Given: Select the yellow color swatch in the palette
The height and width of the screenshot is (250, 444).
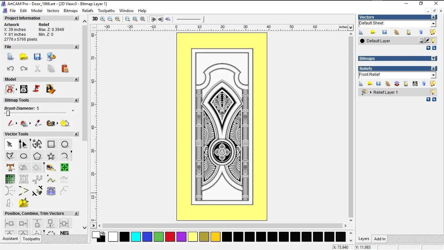Looking at the screenshot, I should (x=193, y=237).
